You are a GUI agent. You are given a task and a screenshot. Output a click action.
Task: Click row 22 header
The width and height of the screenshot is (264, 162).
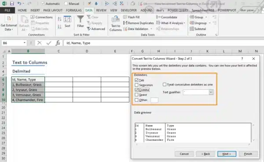coord(3,118)
